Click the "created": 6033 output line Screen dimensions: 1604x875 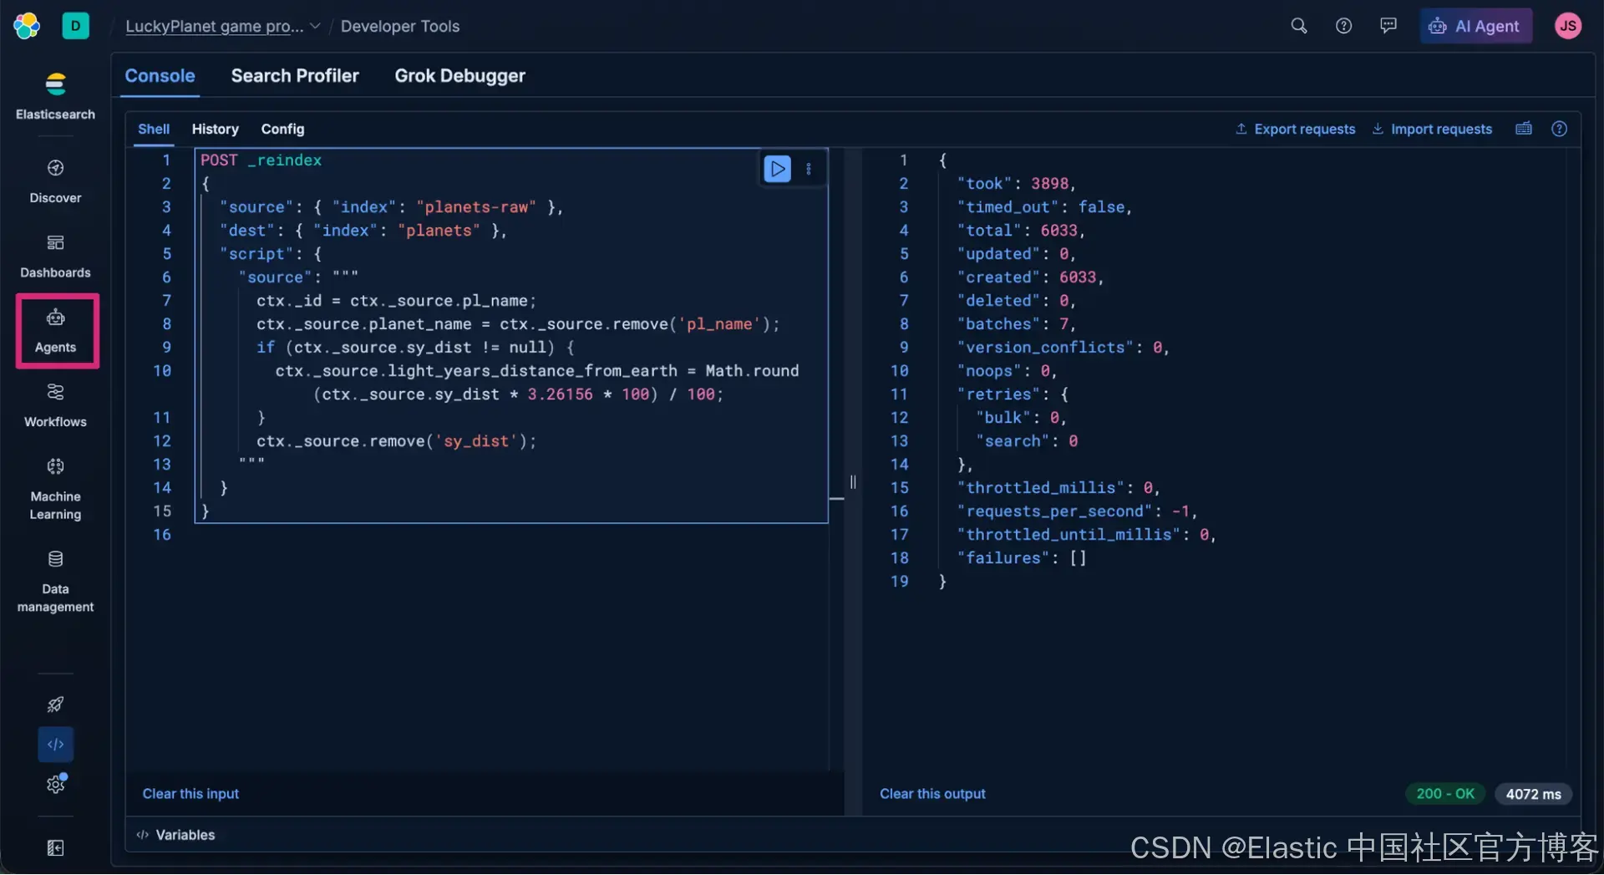pyautogui.click(x=1029, y=277)
